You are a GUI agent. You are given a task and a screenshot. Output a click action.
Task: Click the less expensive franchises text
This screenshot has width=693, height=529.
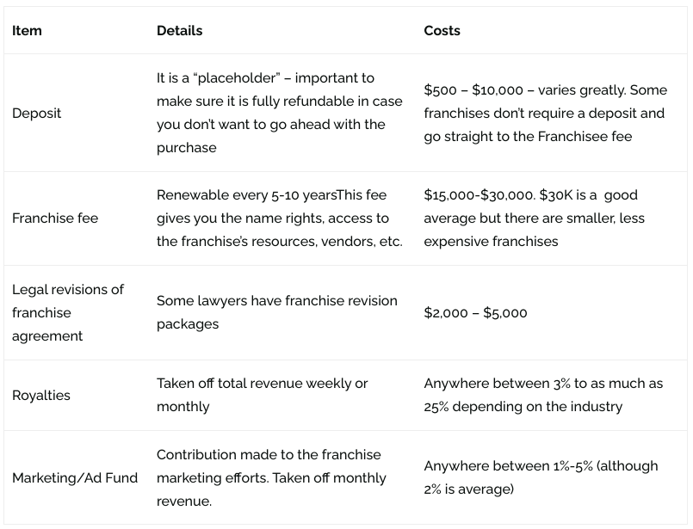(x=491, y=242)
